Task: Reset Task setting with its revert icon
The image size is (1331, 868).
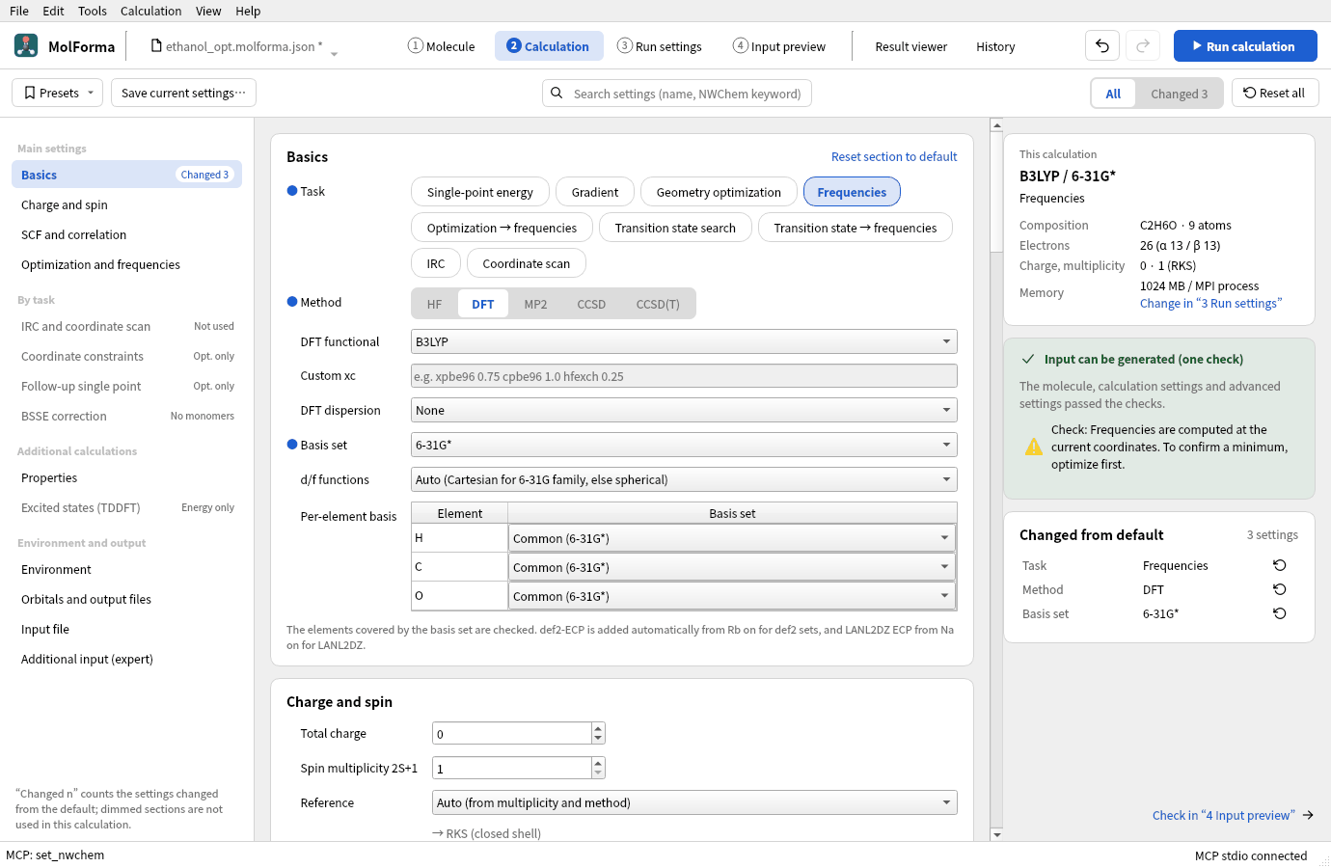Action: coord(1280,565)
